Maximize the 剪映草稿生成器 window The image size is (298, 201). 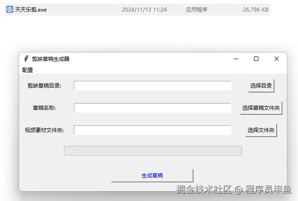[256, 59]
